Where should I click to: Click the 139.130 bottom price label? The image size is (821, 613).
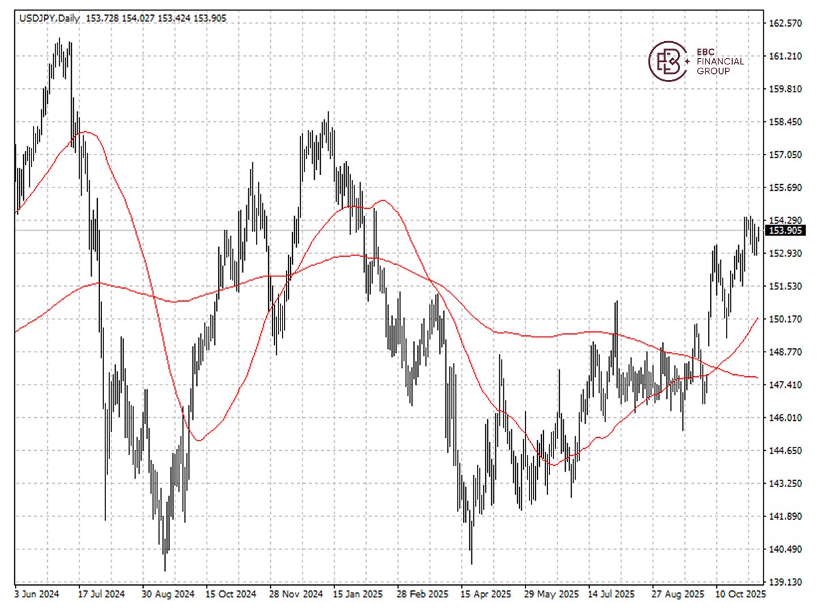pyautogui.click(x=784, y=582)
